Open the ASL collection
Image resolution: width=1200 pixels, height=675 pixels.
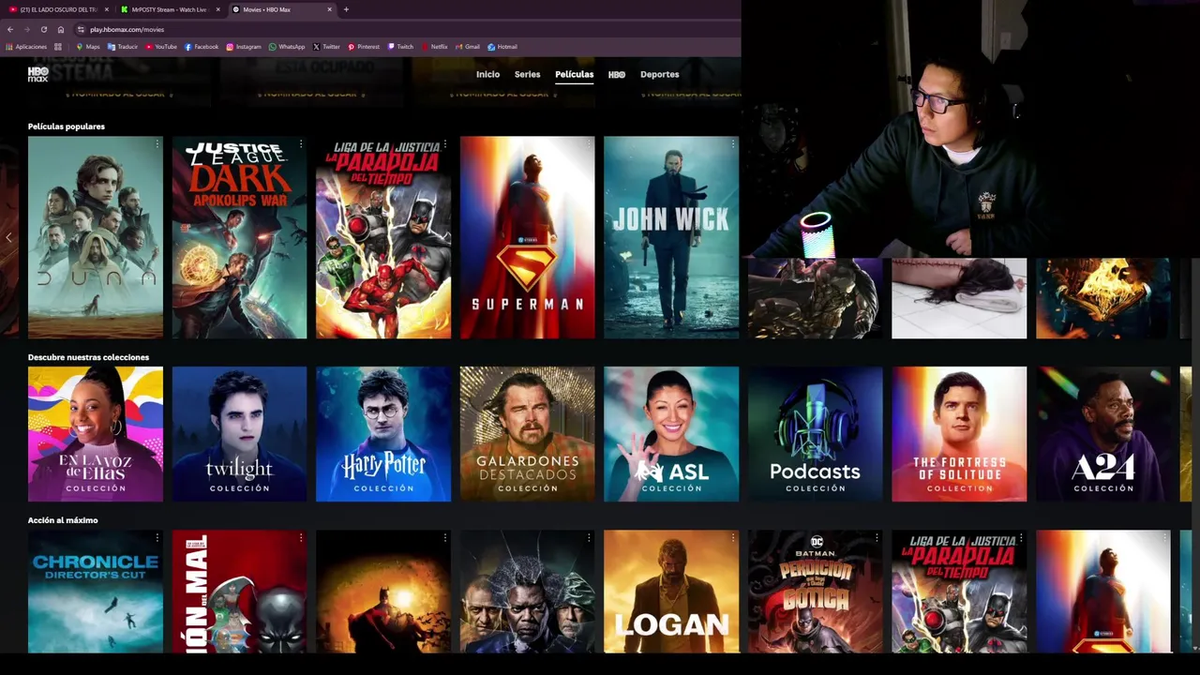[x=671, y=434]
